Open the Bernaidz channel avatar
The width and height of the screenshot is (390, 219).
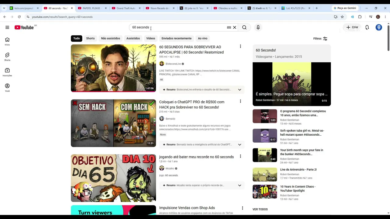162,119
